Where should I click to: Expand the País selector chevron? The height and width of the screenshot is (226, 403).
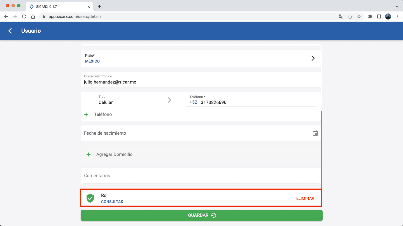pos(313,58)
